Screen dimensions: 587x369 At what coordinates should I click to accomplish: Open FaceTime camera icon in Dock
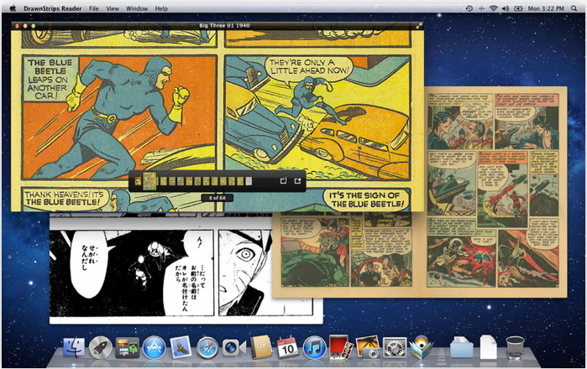pos(234,348)
